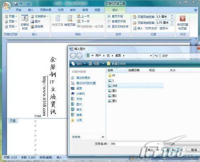Go to footer with 转至页脚
Viewport: 200px width, 162px height.
coord(70,21)
